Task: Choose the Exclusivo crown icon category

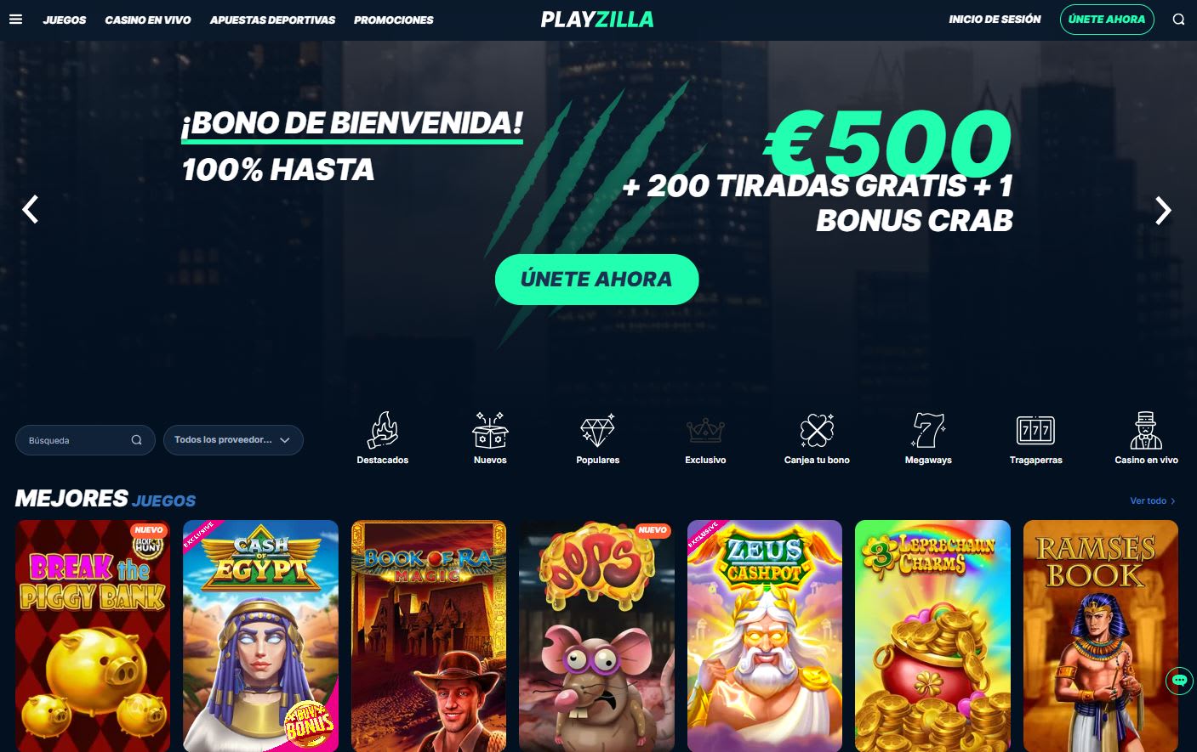Action: point(705,431)
